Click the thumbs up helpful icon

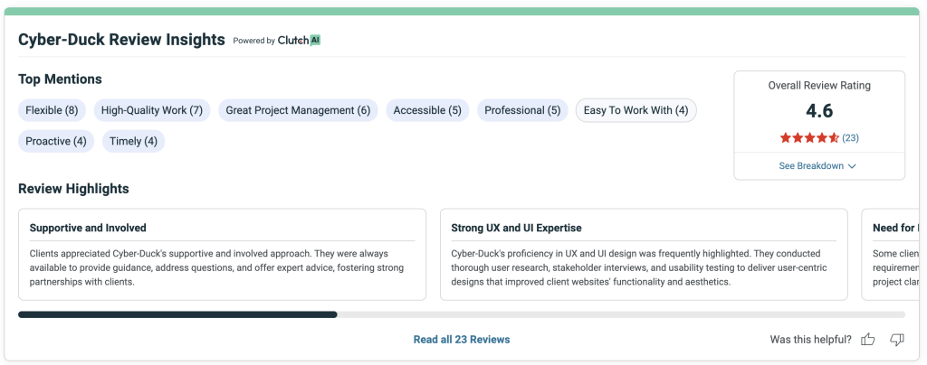pos(868,340)
